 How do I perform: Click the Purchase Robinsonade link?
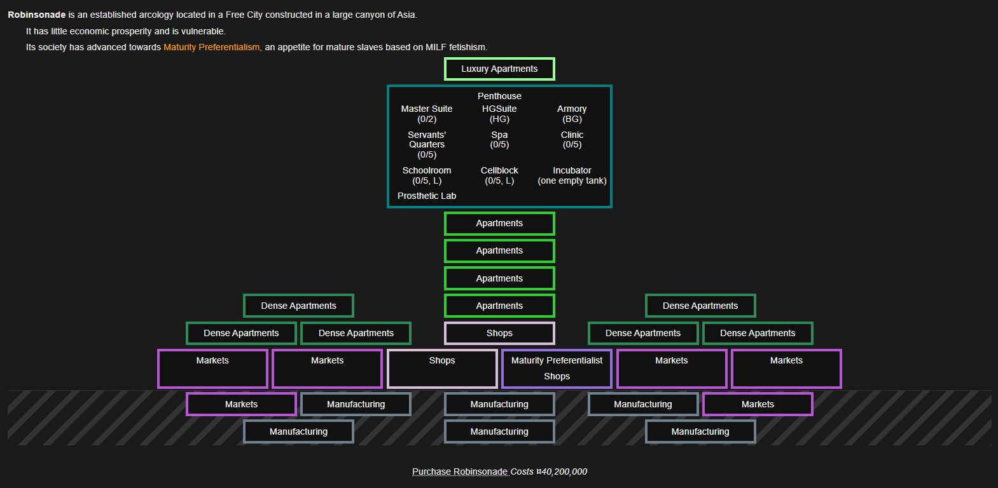(460, 471)
